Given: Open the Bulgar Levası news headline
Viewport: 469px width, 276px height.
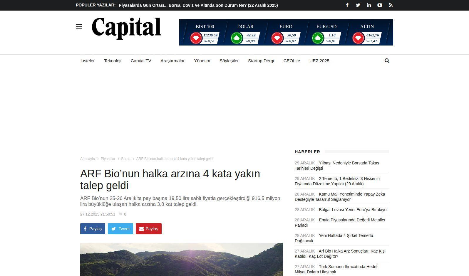Looking at the screenshot, I should pyautogui.click(x=353, y=210).
